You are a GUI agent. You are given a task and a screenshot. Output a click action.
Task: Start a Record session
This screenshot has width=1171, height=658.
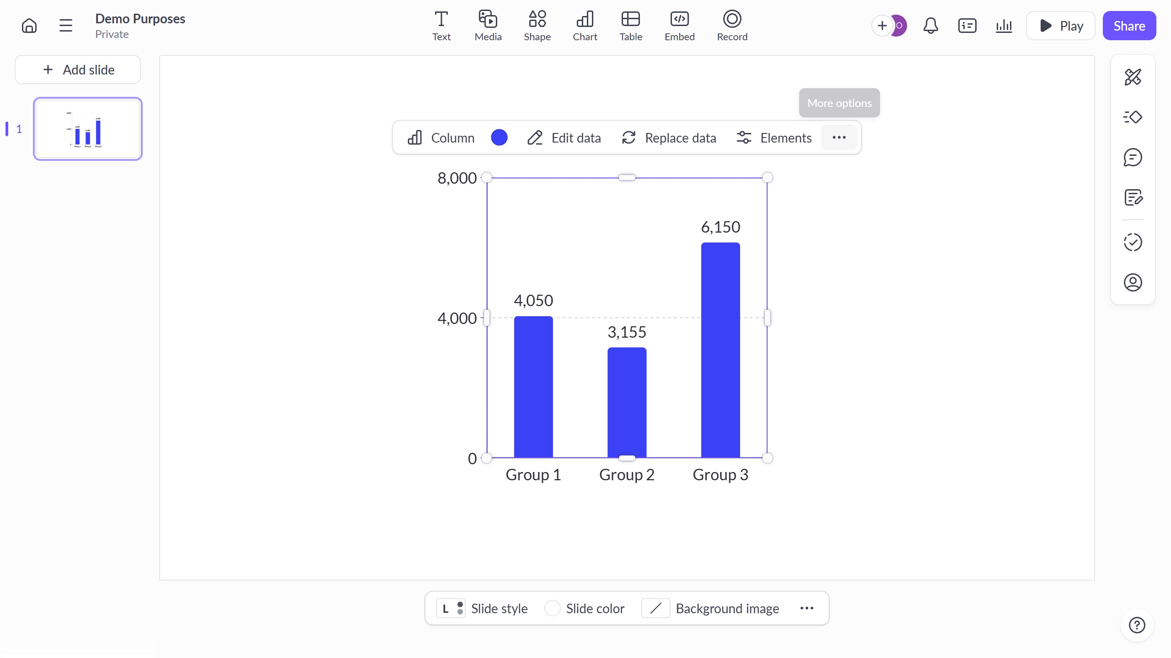tap(732, 26)
